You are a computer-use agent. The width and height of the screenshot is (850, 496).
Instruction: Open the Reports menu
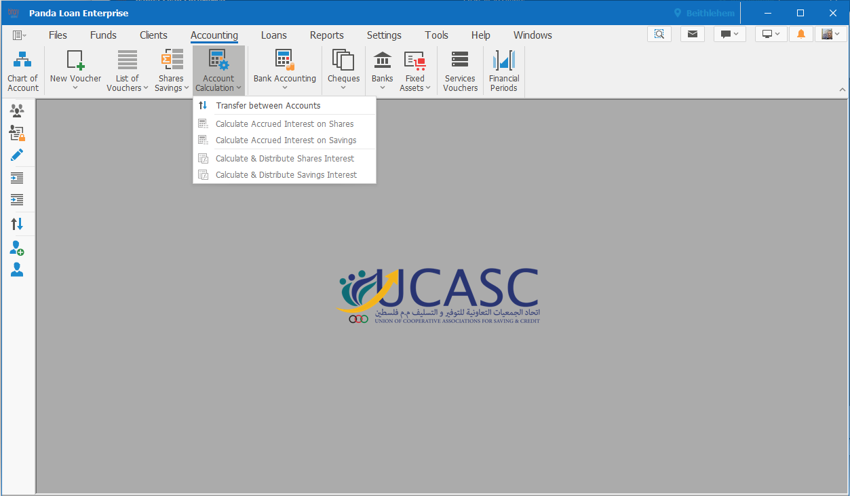pos(327,35)
